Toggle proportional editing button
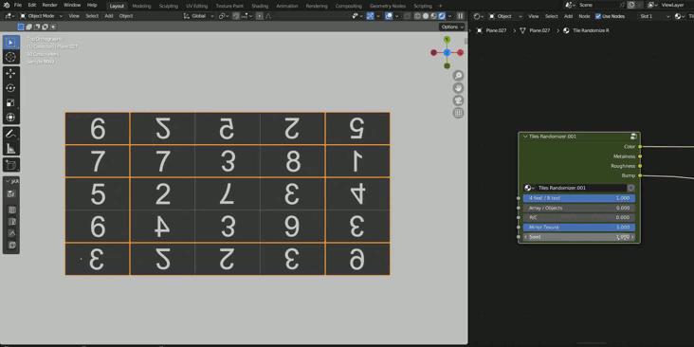The height and width of the screenshot is (347, 694). click(259, 16)
